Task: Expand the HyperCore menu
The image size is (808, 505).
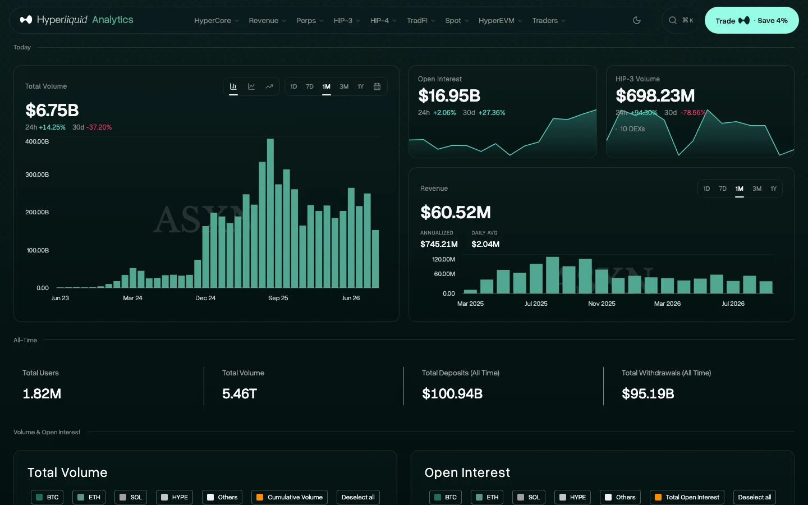Action: [217, 21]
